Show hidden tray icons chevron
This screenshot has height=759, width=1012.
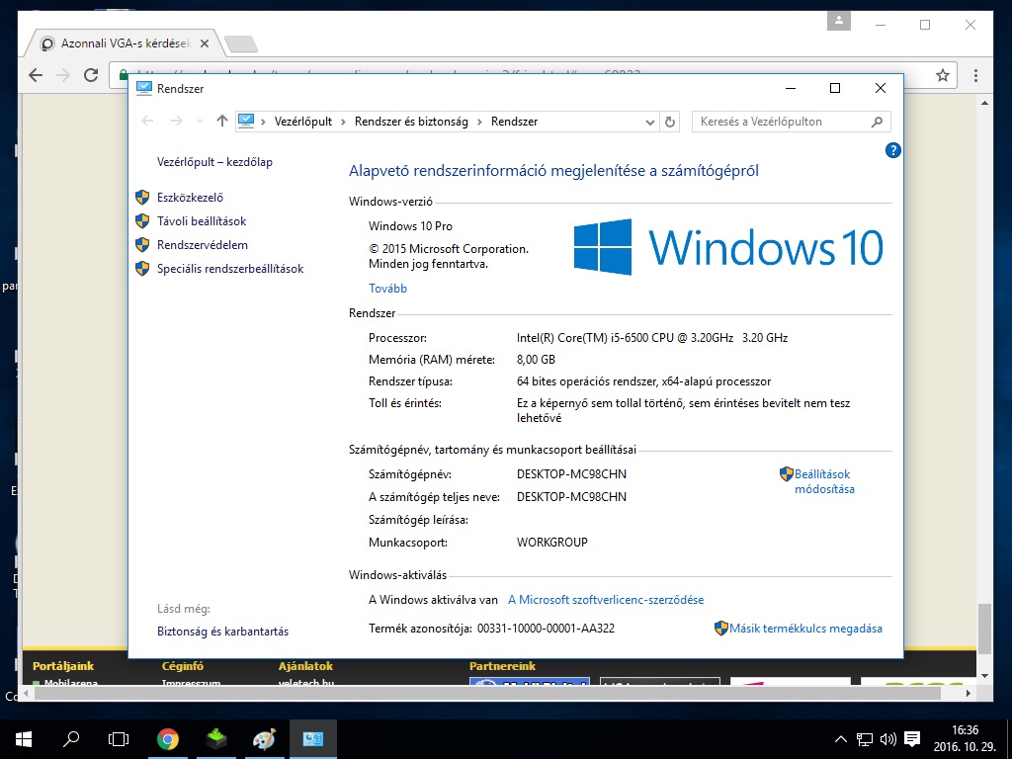[840, 739]
